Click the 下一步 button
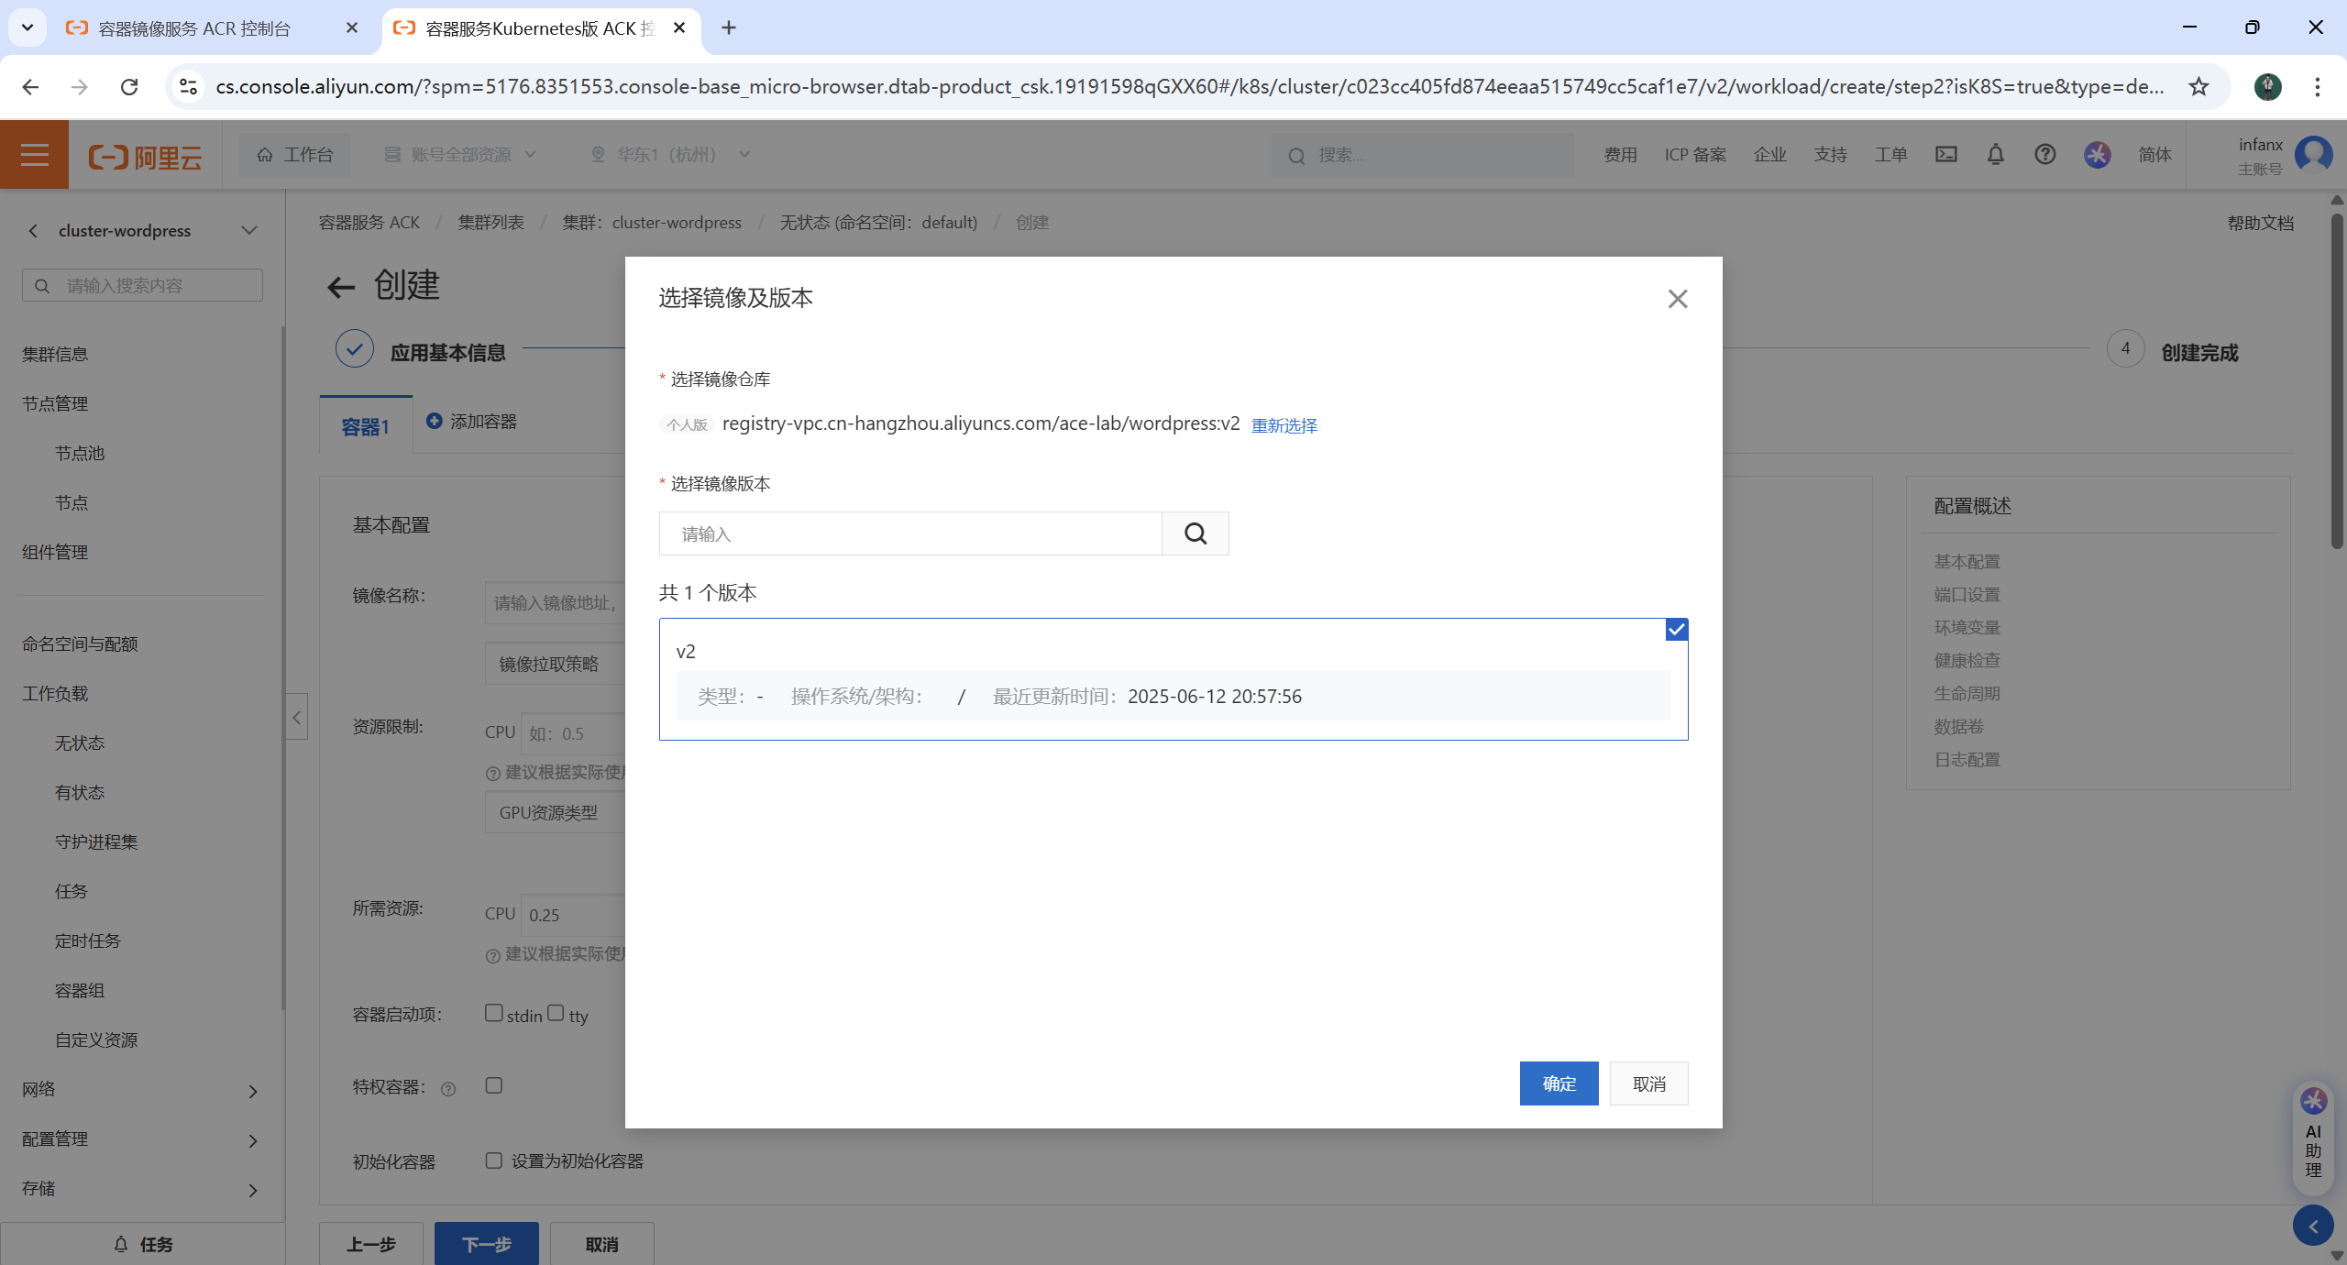 point(487,1244)
